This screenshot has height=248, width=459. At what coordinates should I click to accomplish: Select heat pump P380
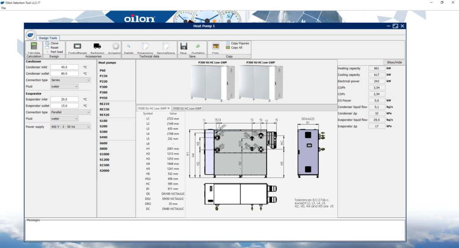(x=104, y=92)
